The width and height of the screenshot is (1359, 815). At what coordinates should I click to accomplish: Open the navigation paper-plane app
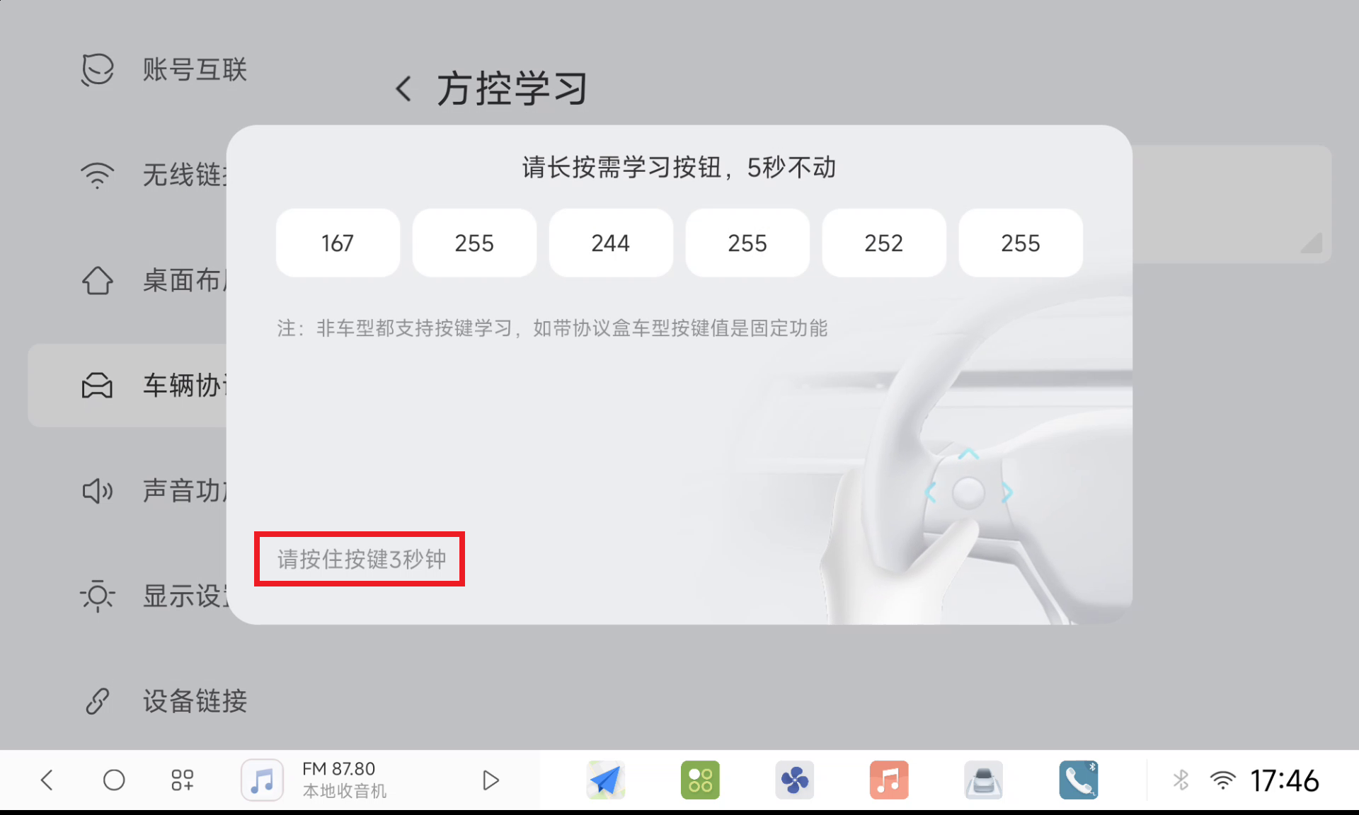pos(606,780)
